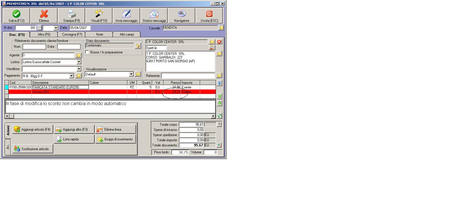Move line down with green down arrow

point(219,103)
